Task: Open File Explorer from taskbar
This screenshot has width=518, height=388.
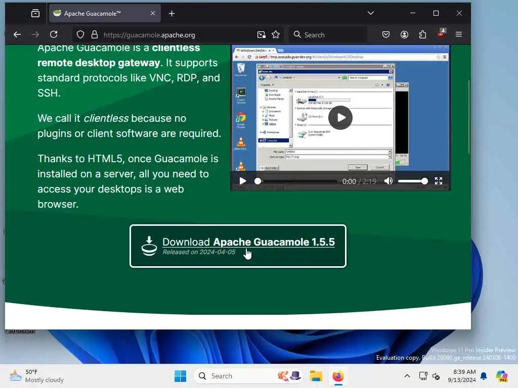Action: [x=316, y=376]
